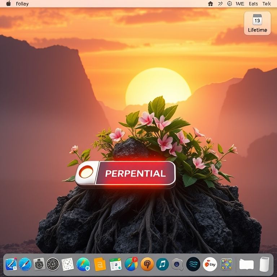The width and height of the screenshot is (277, 277).
Task: Click the orange document app in dock
Action: click(x=100, y=264)
